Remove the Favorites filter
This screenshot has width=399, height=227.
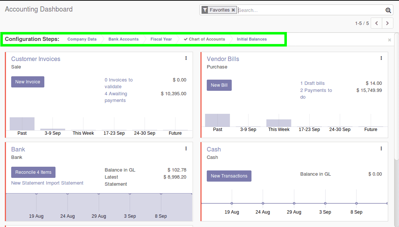[234, 10]
